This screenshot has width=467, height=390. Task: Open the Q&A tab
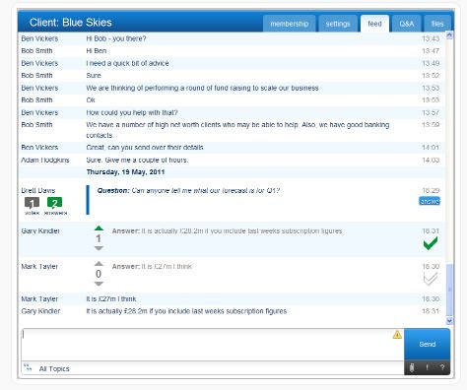407,24
